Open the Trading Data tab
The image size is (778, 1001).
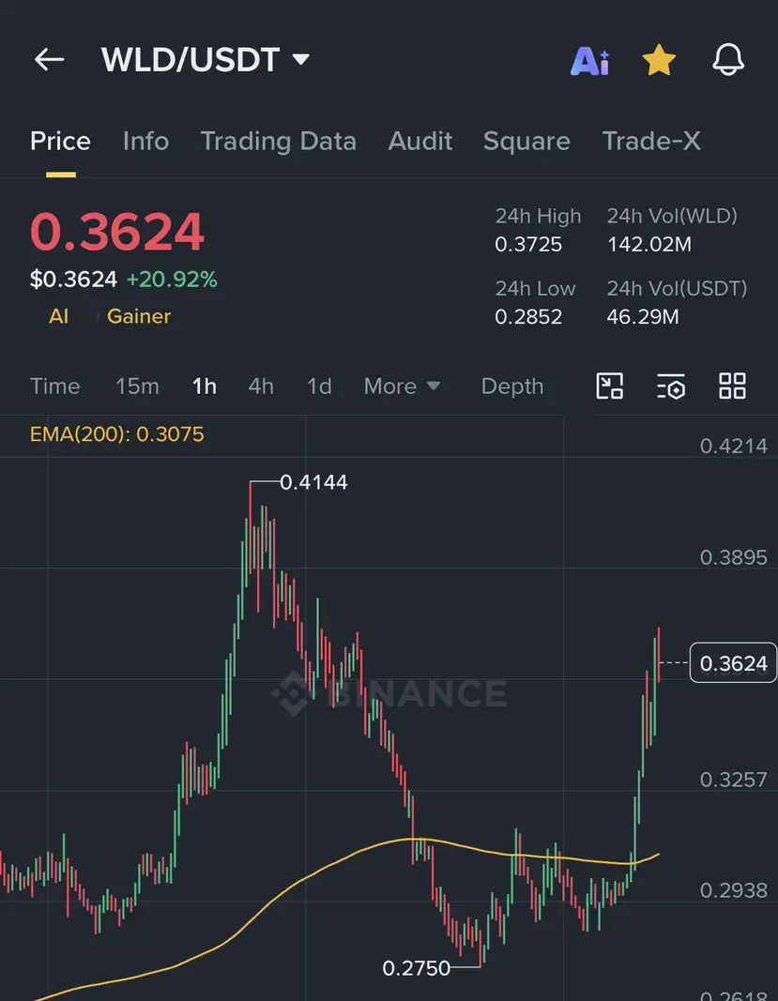pyautogui.click(x=279, y=141)
